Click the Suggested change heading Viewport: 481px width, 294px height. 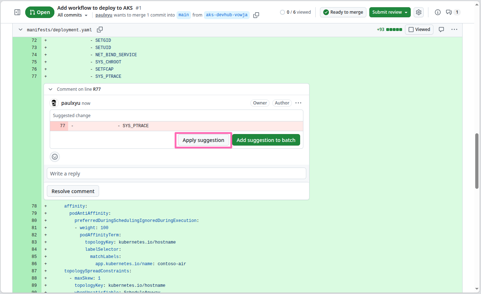pyautogui.click(x=72, y=116)
